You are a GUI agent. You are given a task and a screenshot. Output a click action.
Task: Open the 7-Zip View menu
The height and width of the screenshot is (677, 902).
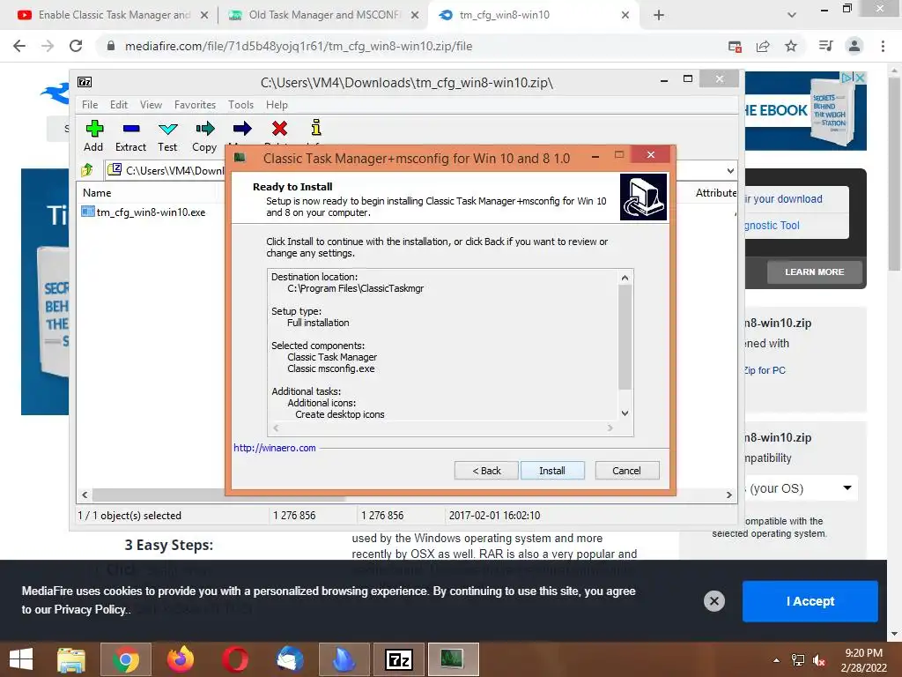click(x=151, y=105)
